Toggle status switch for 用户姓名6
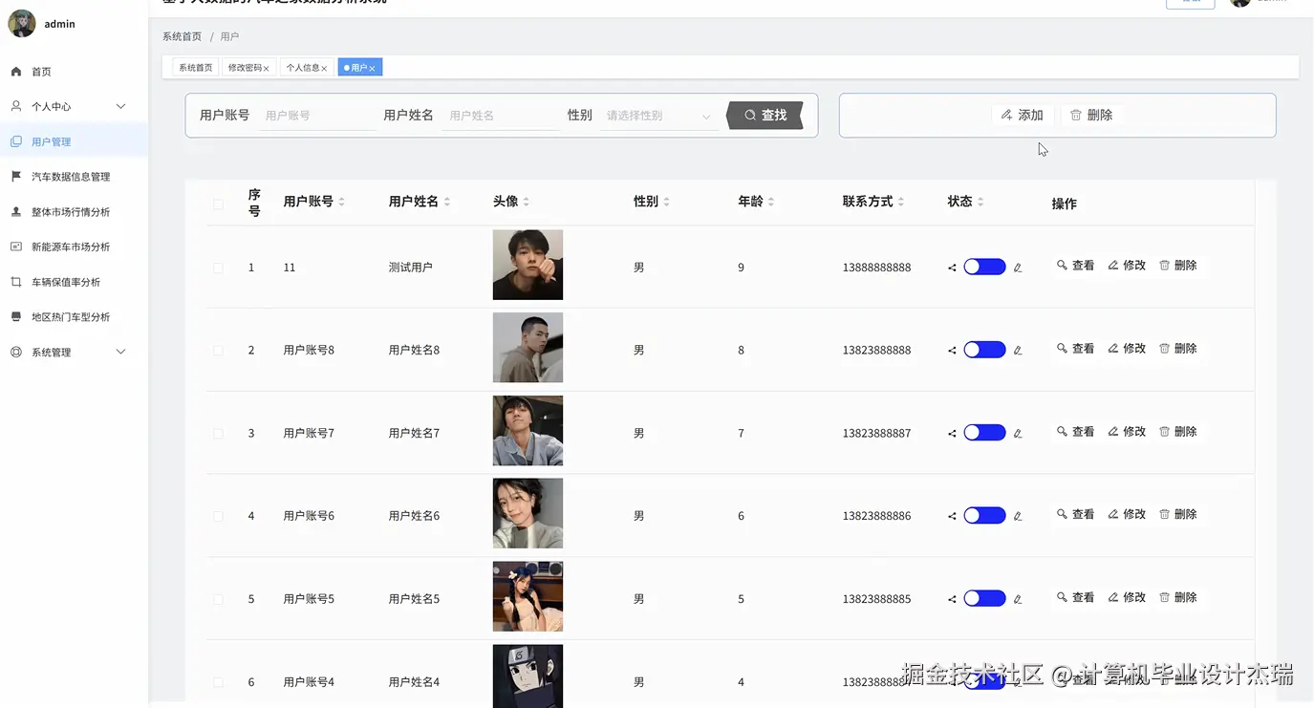Image resolution: width=1314 pixels, height=708 pixels. pyautogui.click(x=984, y=515)
